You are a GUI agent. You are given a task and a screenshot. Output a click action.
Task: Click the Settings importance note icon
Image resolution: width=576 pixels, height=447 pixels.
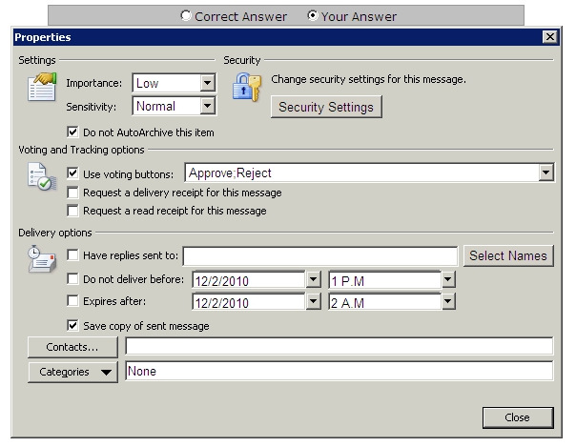point(42,87)
